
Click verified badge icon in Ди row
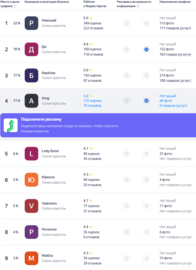(x=146, y=49)
